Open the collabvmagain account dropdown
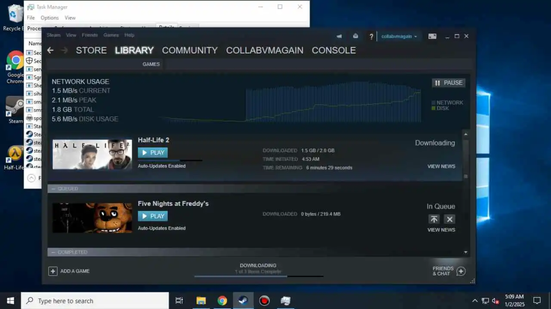The image size is (551, 309). (x=399, y=36)
